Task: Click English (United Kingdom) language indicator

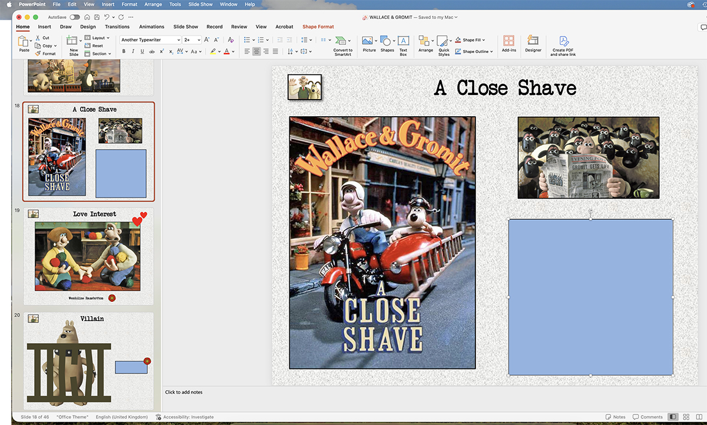Action: [122, 417]
